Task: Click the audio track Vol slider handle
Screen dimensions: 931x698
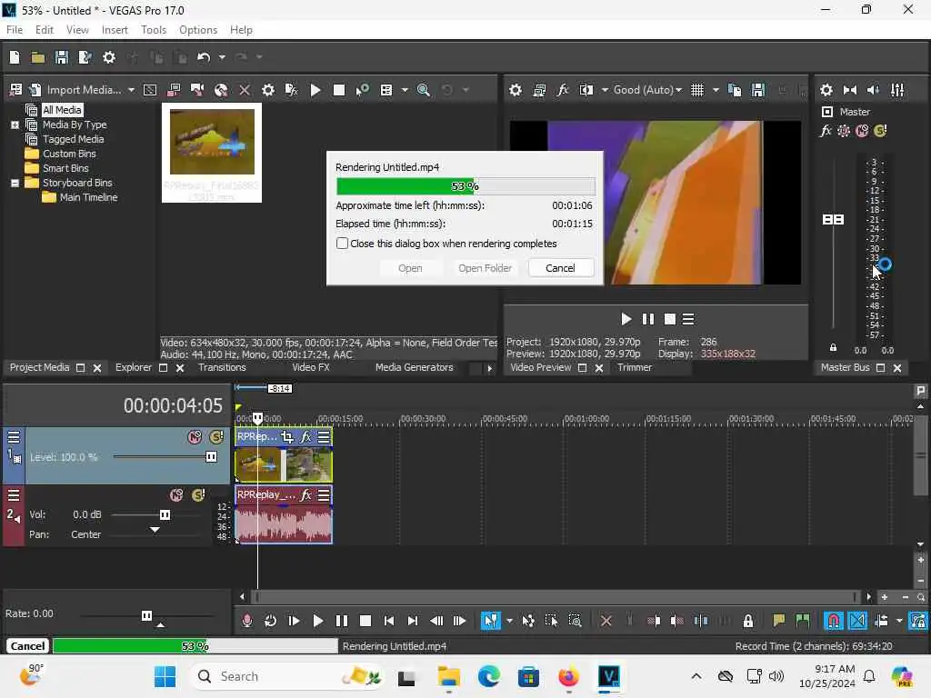Action: (165, 514)
